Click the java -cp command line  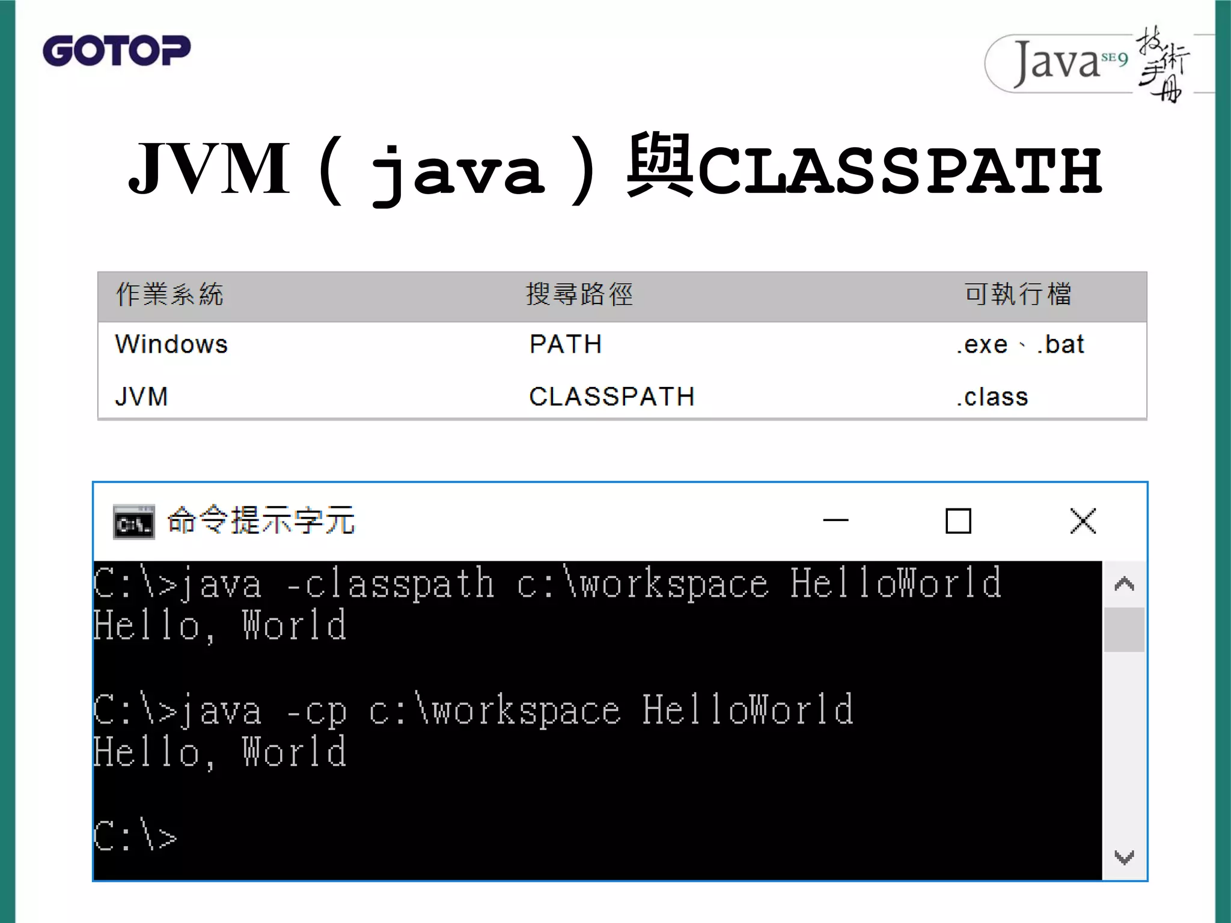[x=474, y=710]
